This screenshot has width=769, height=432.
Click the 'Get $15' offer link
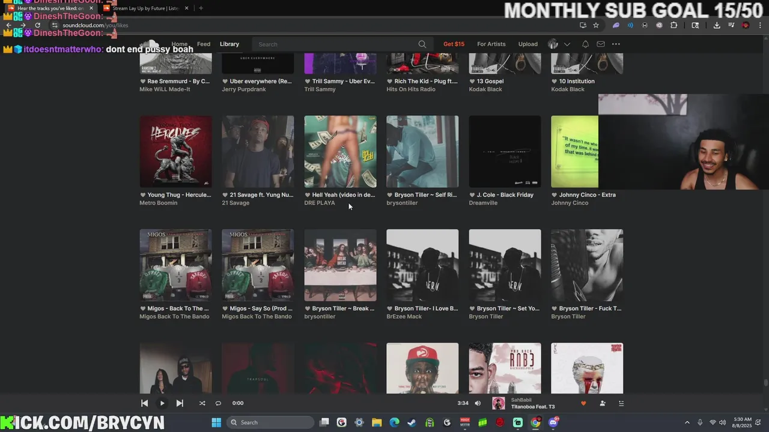(x=454, y=44)
